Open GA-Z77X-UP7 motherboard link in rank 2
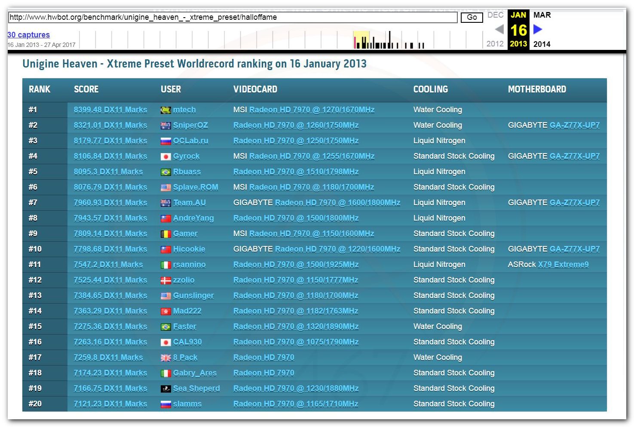The image size is (634, 427). pos(574,125)
